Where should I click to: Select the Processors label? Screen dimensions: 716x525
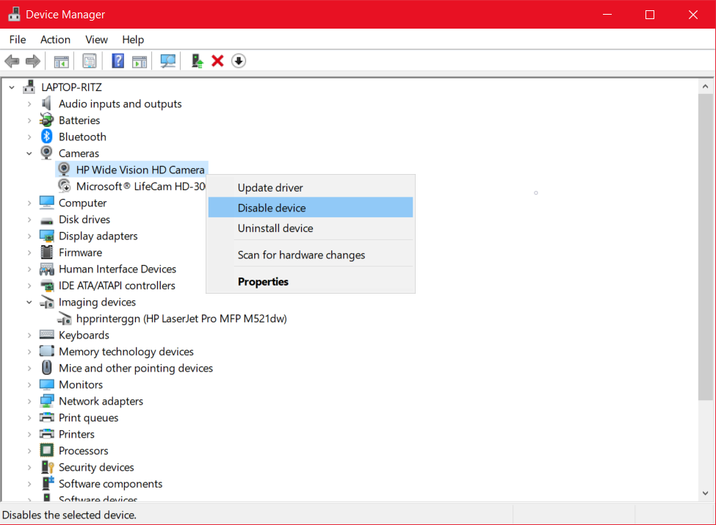click(84, 451)
